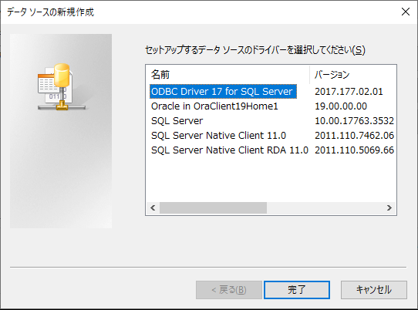Click the horizontal scrollbar thumb
The width and height of the screenshot is (418, 310).
point(213,207)
